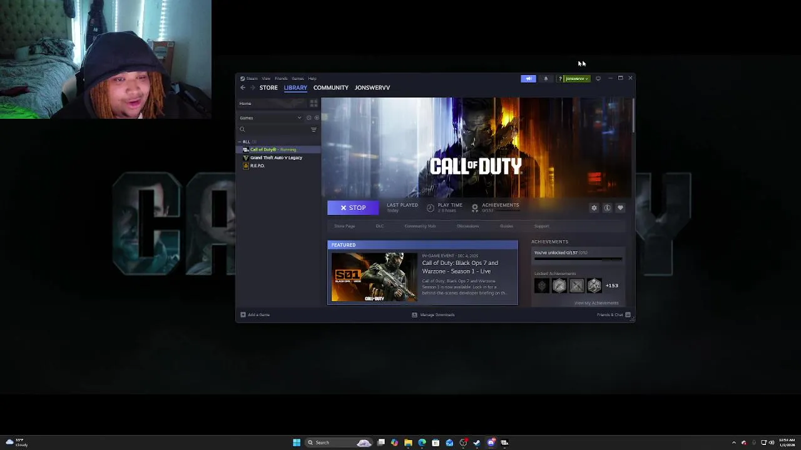The image size is (801, 450).
Task: Switch to the STORE tab
Action: click(268, 87)
